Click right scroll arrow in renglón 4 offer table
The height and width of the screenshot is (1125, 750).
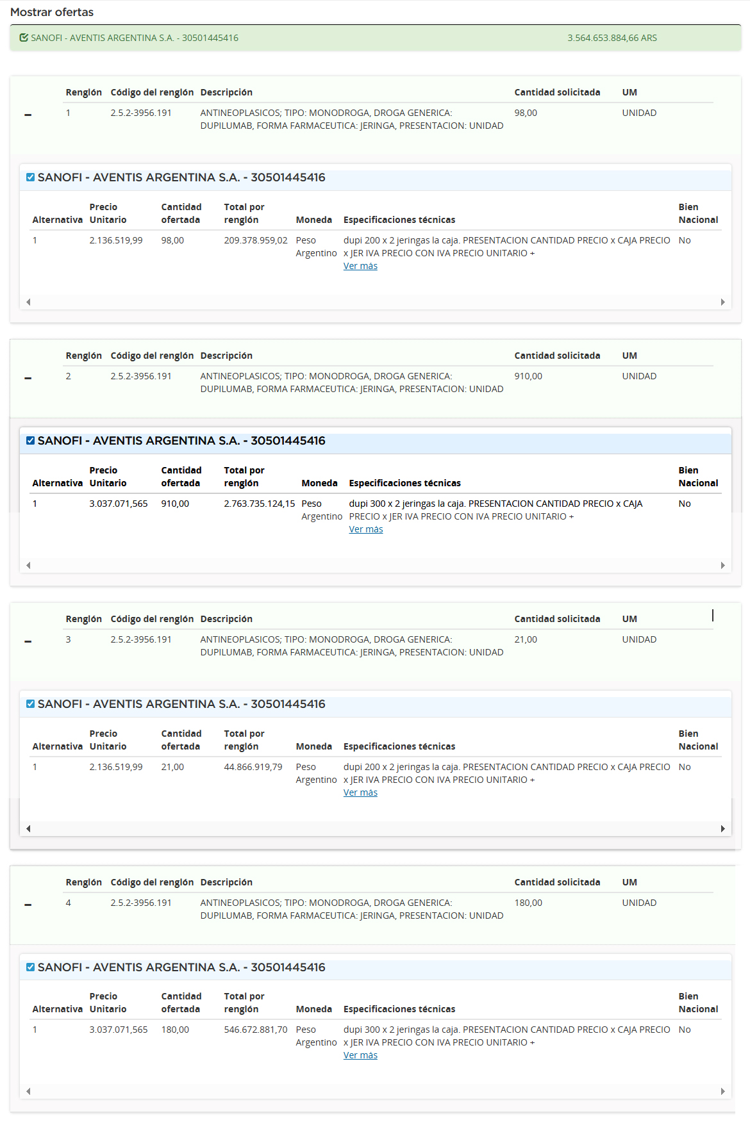coord(722,1091)
